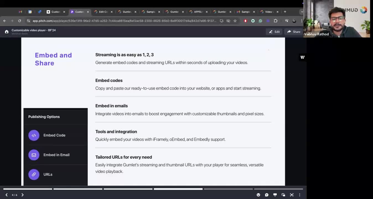Click the presenter screen icon

pyautogui.click(x=275, y=195)
